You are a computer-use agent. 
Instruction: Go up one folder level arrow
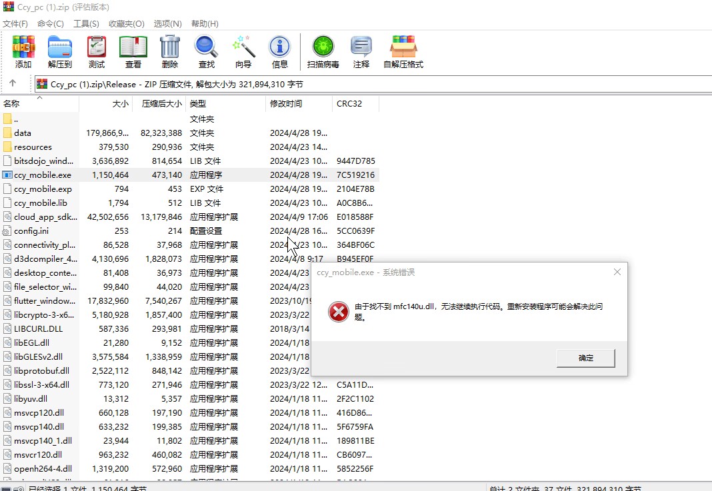13,84
